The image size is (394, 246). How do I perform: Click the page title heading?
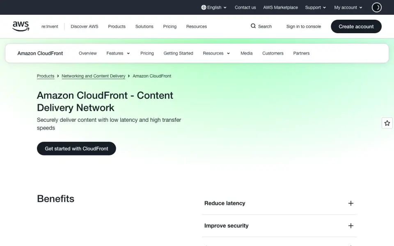click(x=105, y=102)
